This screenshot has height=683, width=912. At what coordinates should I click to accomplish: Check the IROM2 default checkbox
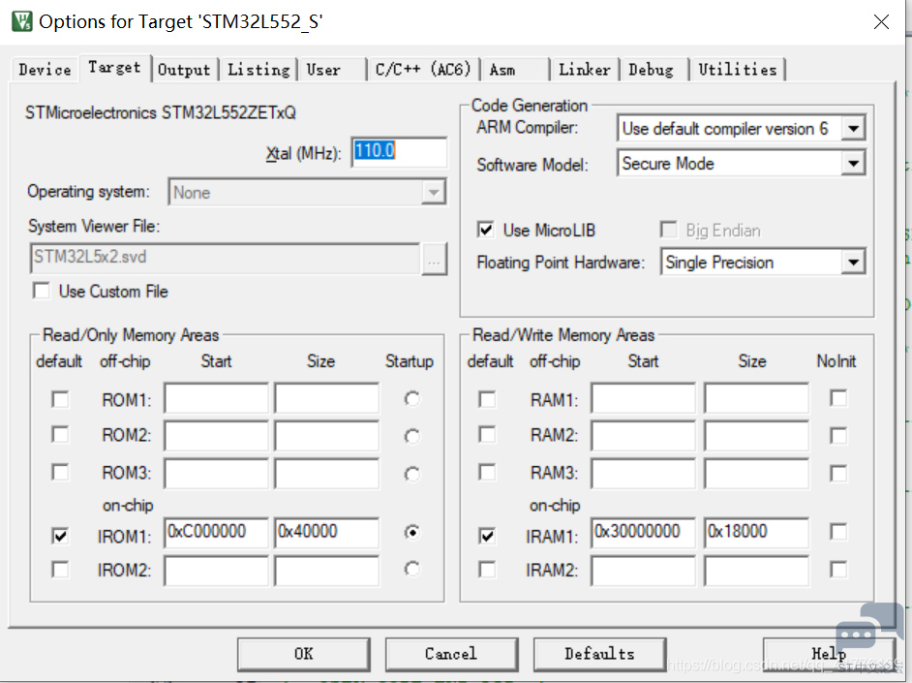point(60,569)
